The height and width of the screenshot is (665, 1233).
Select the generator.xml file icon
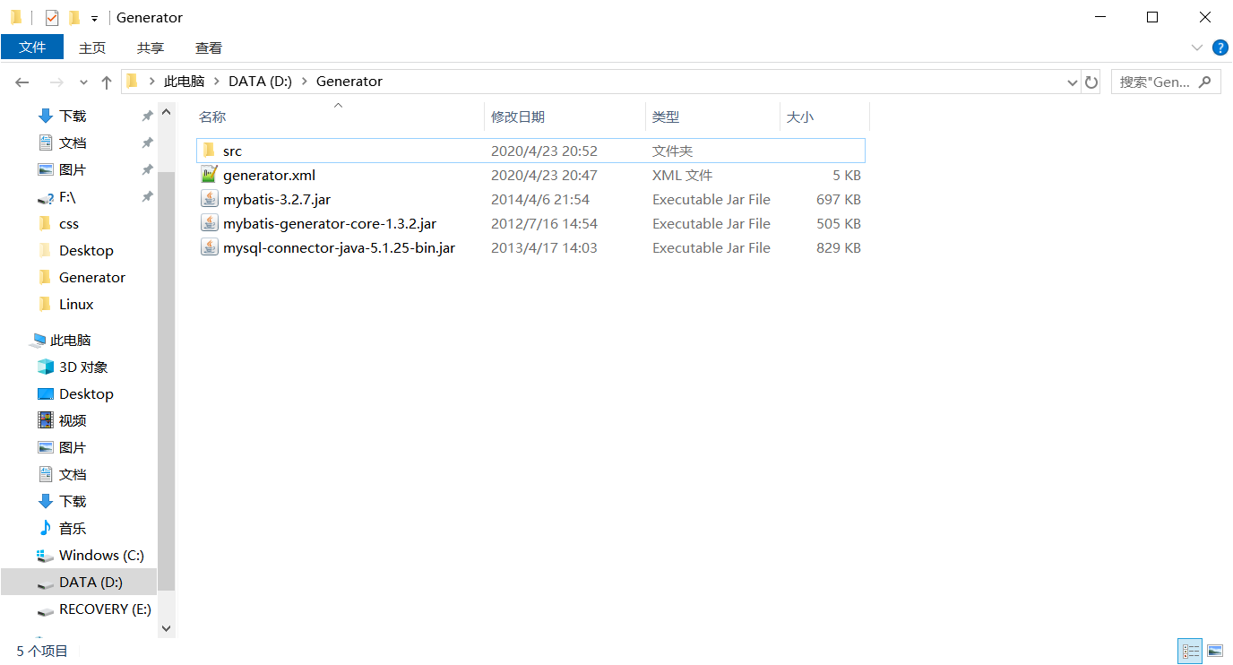pos(209,175)
